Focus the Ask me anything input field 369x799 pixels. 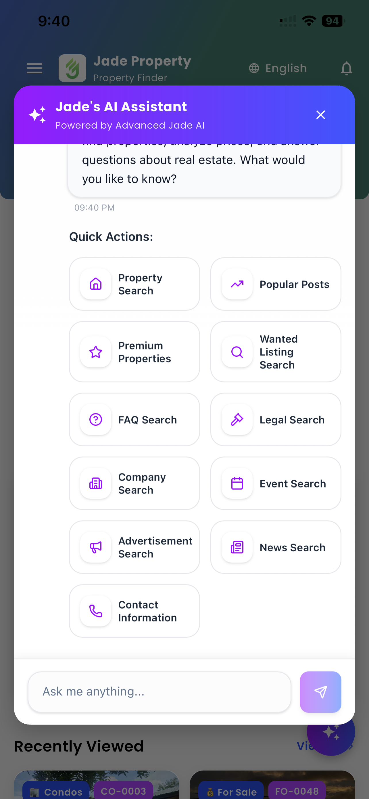(x=159, y=692)
